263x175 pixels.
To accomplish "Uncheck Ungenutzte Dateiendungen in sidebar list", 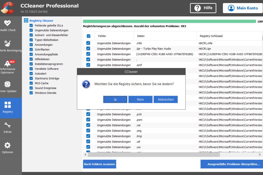I will pos(31,30).
